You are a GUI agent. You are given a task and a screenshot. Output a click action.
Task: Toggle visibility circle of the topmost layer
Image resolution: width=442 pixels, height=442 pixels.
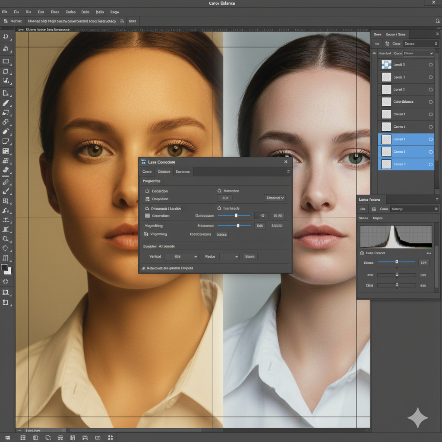click(430, 65)
